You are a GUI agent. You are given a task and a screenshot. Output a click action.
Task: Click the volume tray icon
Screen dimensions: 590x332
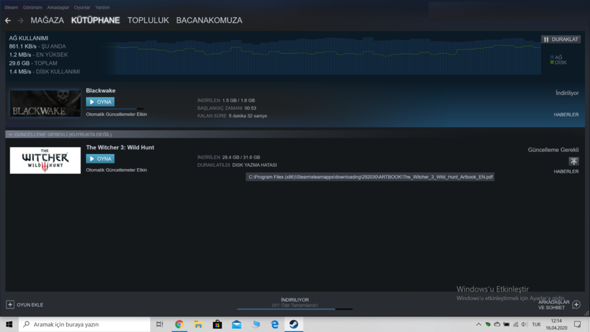(x=524, y=325)
